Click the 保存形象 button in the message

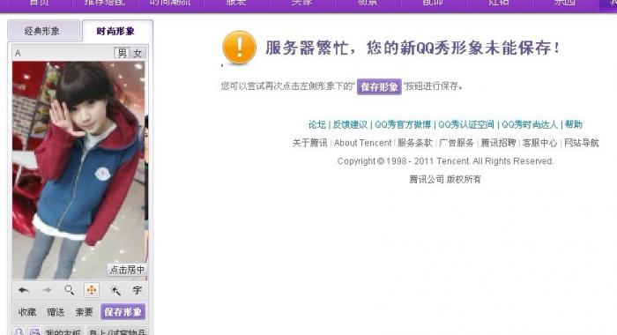click(379, 86)
